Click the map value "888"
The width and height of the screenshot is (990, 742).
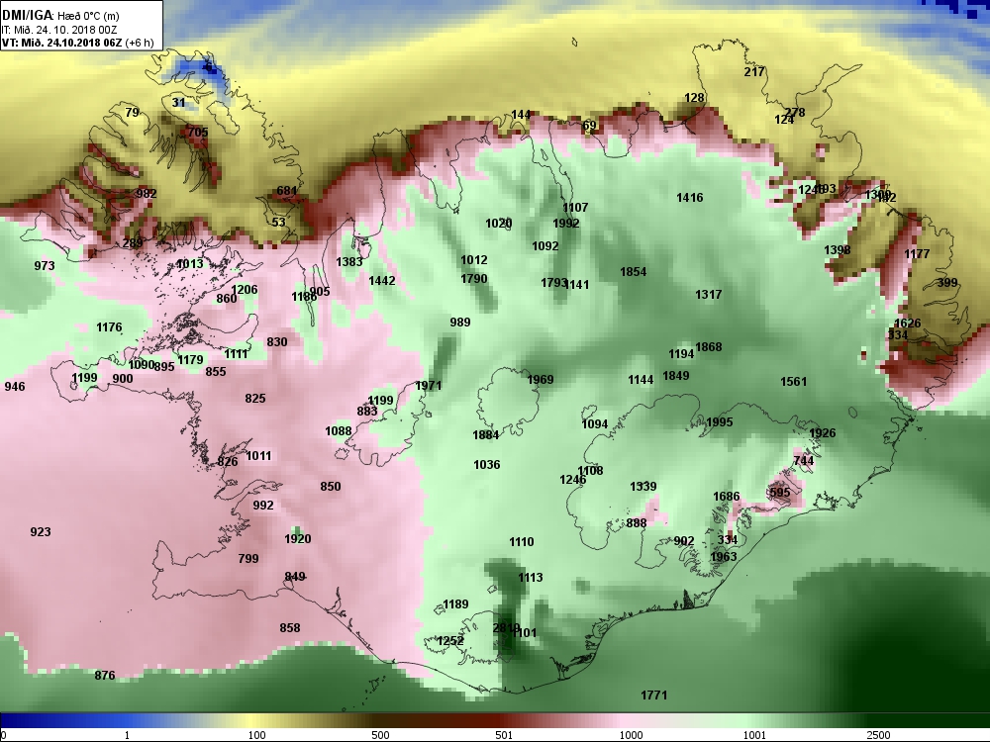637,523
